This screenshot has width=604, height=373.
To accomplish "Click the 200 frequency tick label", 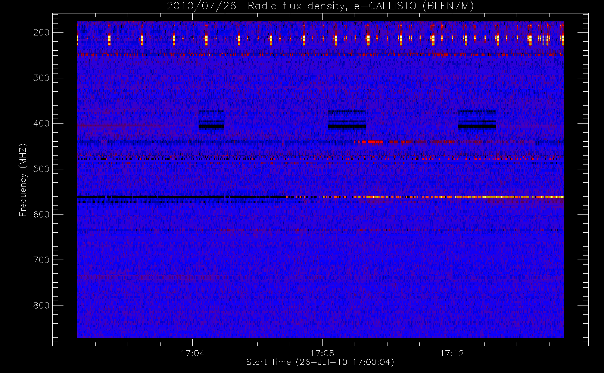I will coord(41,32).
